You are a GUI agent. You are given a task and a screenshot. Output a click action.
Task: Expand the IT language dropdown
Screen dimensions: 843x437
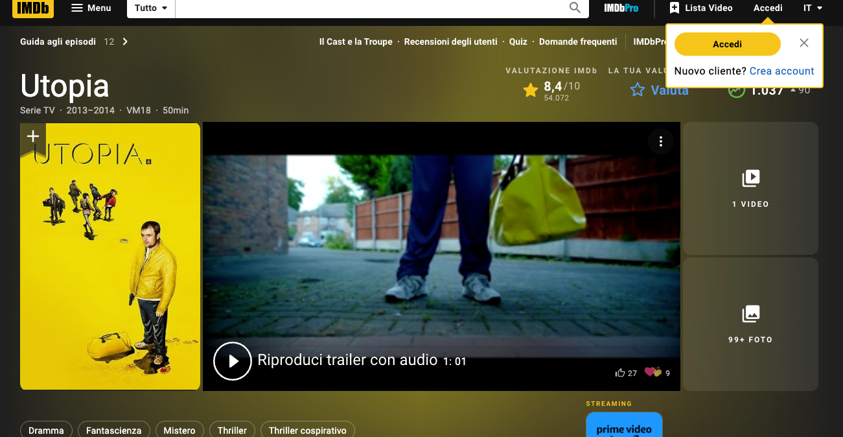pos(813,8)
